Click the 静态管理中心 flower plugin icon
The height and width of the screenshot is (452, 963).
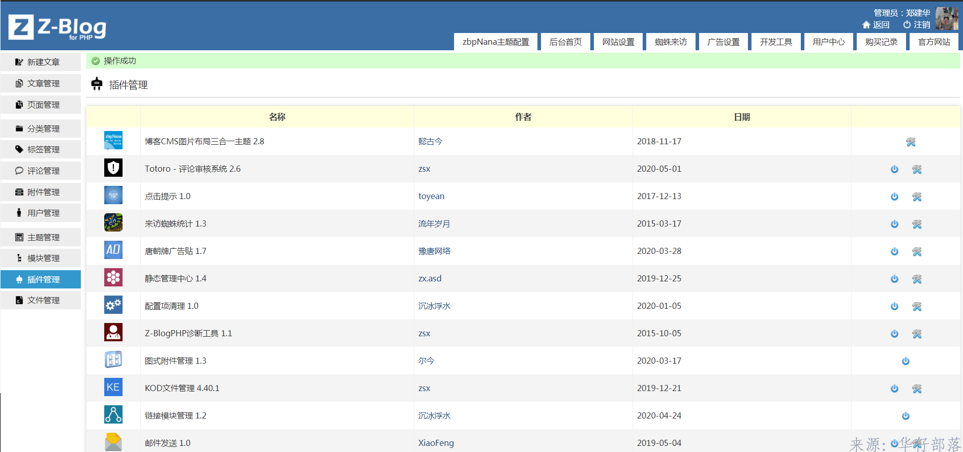(x=113, y=277)
